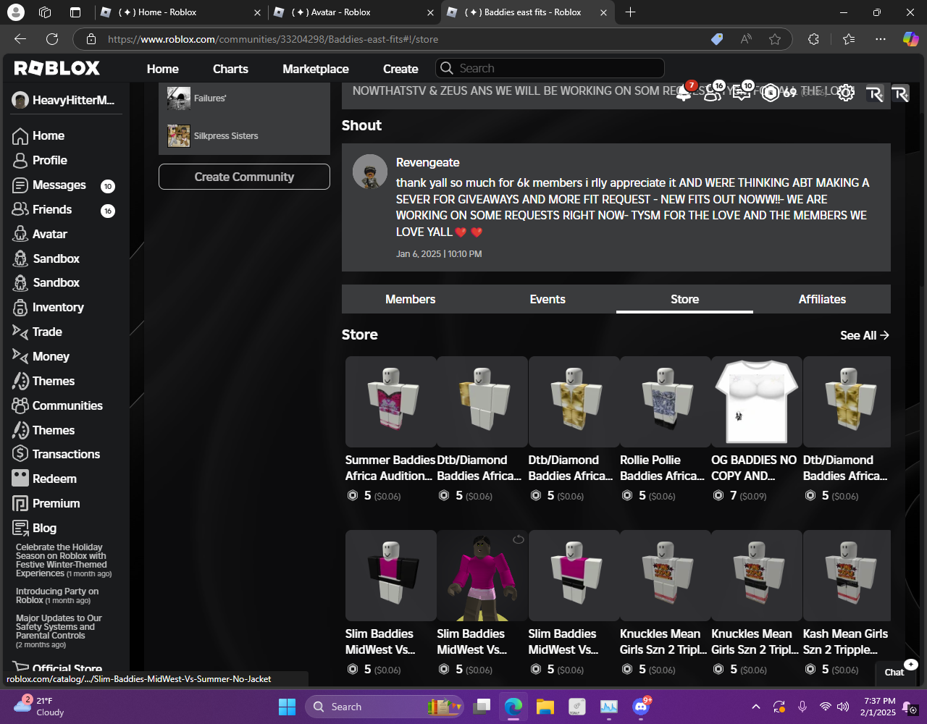Open Create in the top navigation
This screenshot has height=724, width=927.
coord(400,69)
